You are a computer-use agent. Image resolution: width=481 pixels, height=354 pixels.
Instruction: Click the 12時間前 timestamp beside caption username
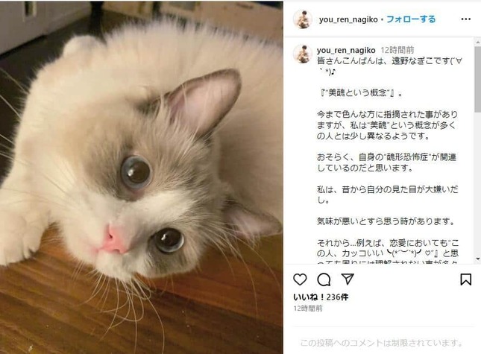[397, 50]
